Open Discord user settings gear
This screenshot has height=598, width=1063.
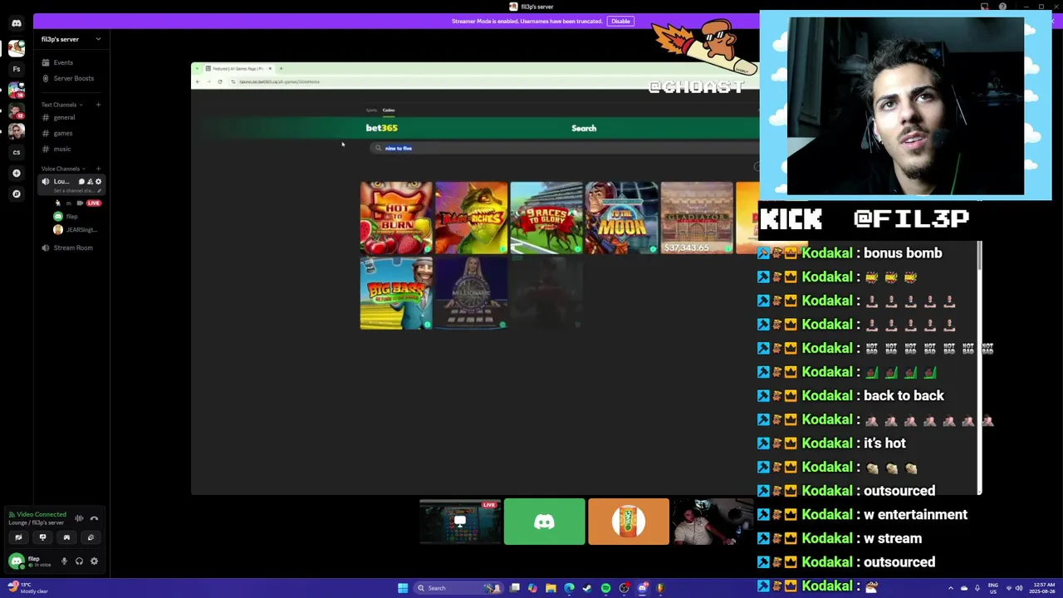pyautogui.click(x=94, y=561)
